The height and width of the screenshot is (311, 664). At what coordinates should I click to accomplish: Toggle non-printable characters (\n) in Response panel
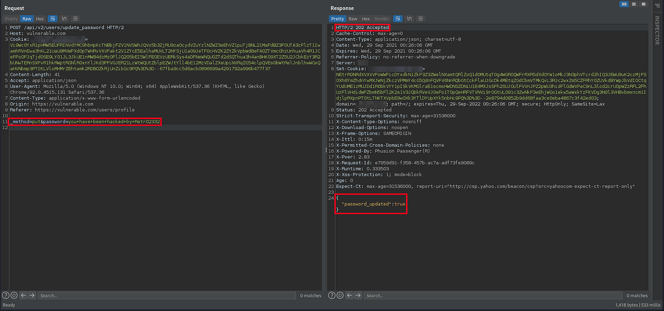coord(409,19)
